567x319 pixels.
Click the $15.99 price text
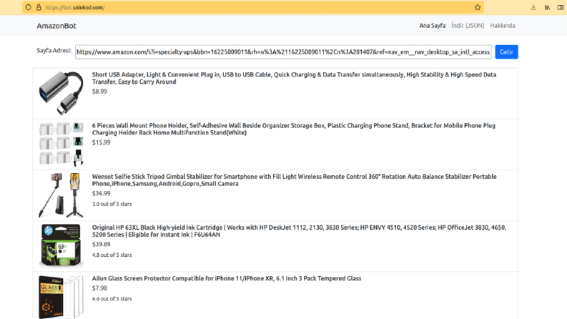pyautogui.click(x=101, y=142)
